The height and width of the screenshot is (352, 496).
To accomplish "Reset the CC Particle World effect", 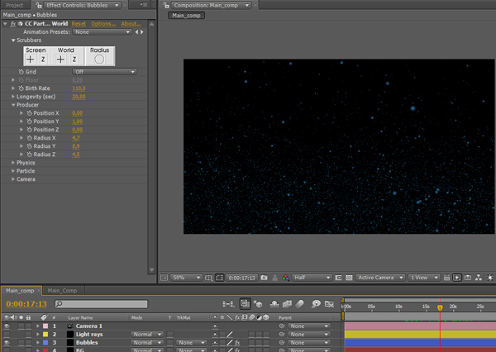I will (x=79, y=24).
